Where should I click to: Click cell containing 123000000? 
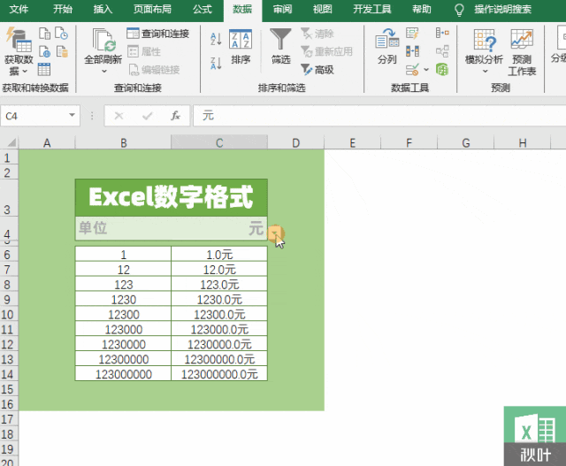[x=123, y=374]
